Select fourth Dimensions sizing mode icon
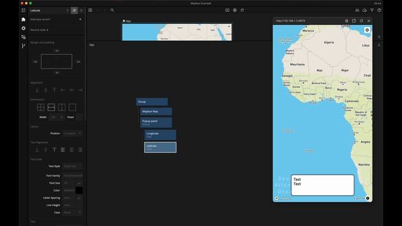Viewport: 402px width, 226px height. point(72,107)
